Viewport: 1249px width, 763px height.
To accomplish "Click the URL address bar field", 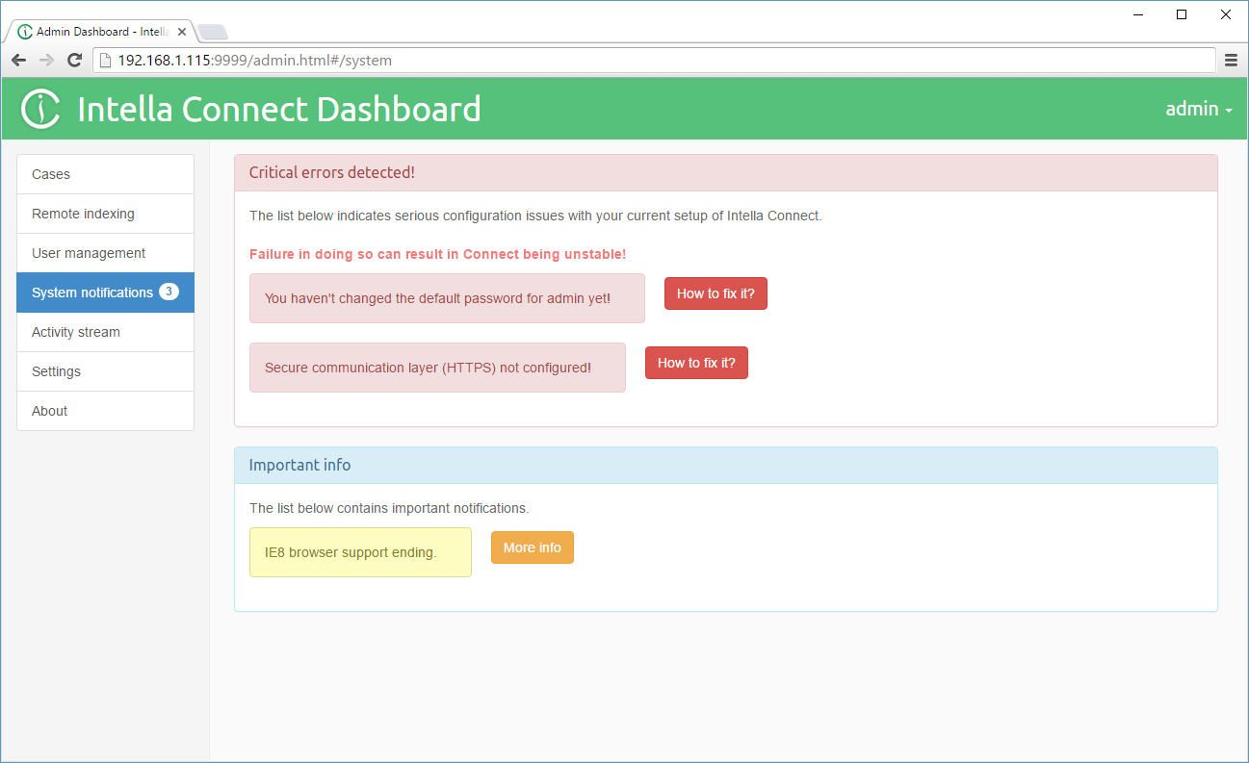I will (x=655, y=61).
